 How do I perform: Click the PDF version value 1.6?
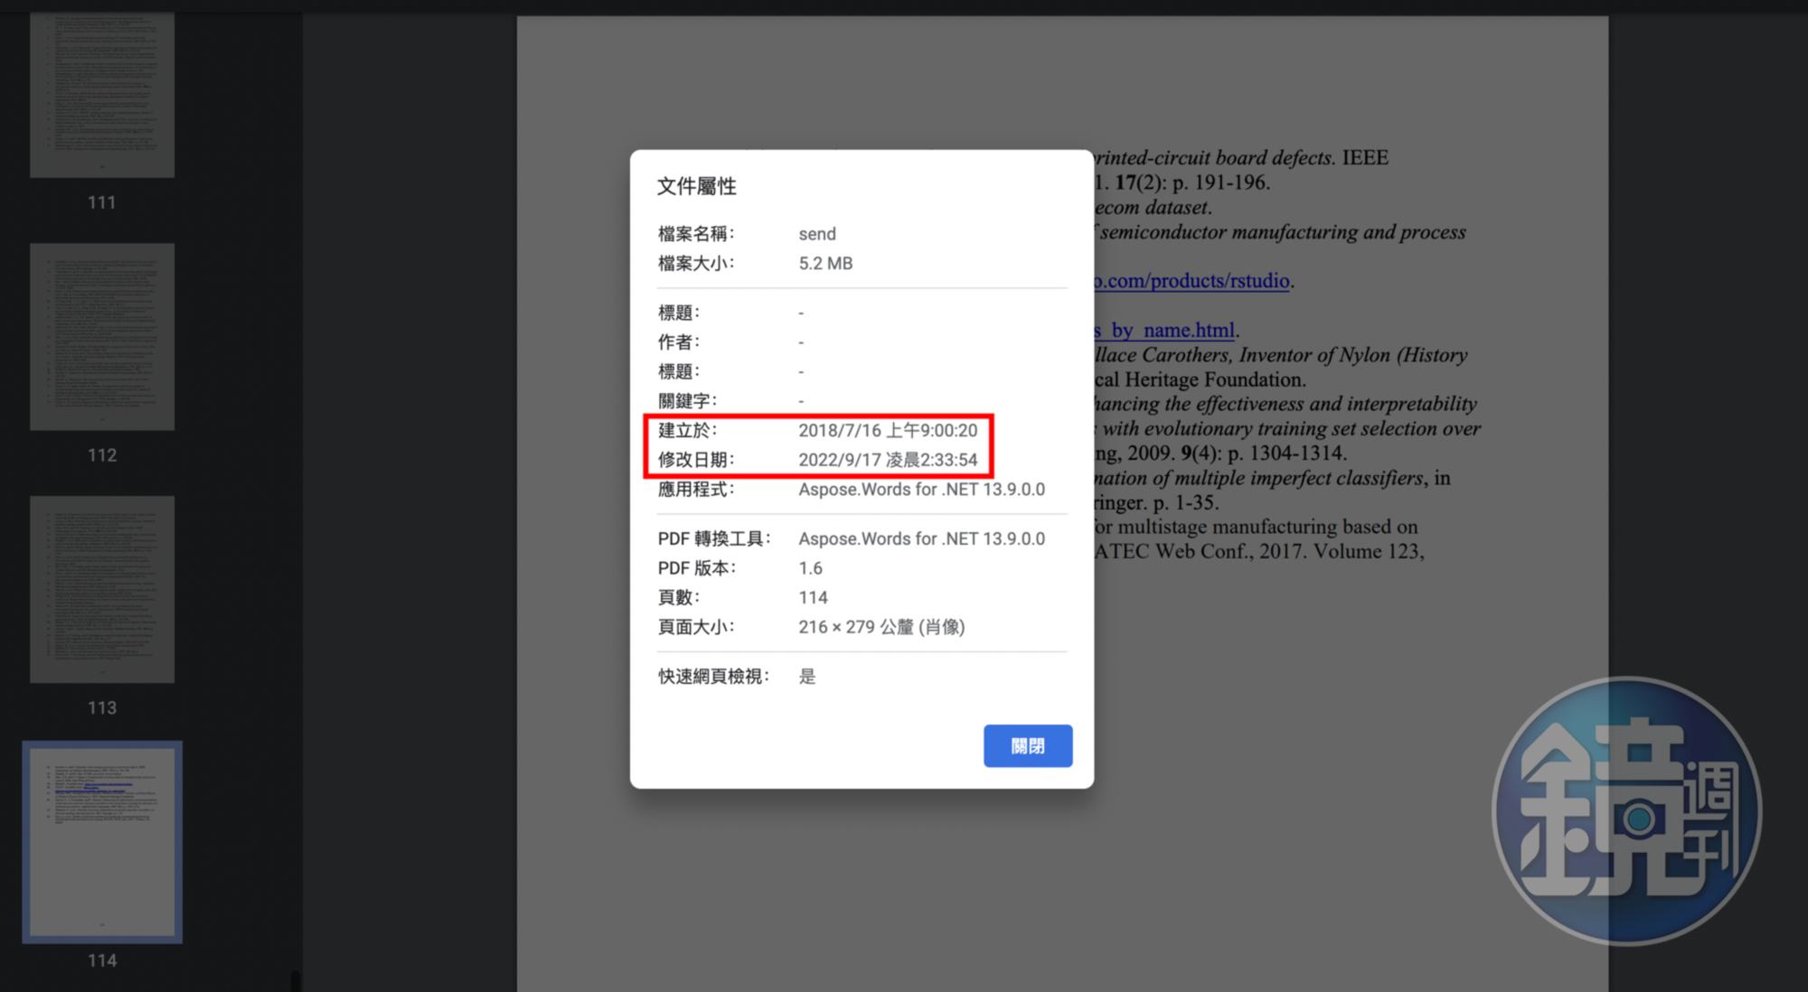coord(811,568)
